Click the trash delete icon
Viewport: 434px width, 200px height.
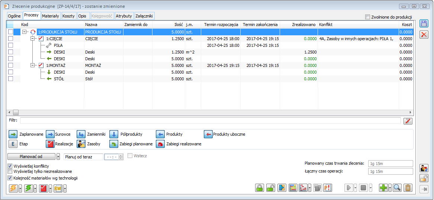[x=408, y=188]
